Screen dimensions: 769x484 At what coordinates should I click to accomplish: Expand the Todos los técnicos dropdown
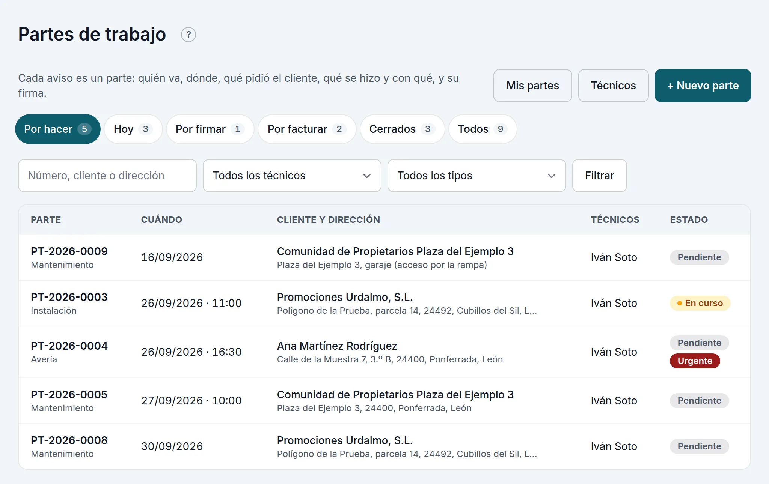[x=292, y=176]
